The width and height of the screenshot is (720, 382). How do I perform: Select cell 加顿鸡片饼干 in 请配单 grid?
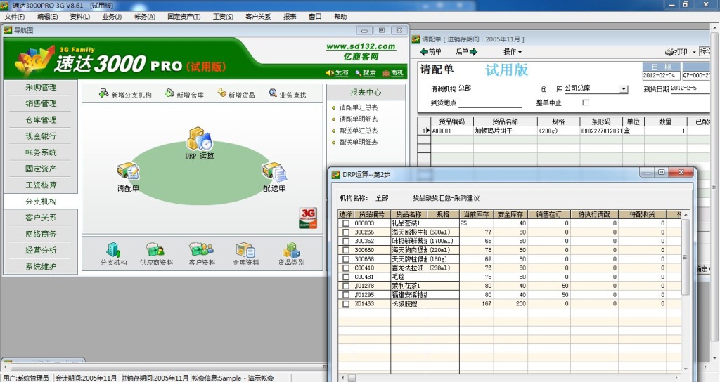[x=506, y=131]
